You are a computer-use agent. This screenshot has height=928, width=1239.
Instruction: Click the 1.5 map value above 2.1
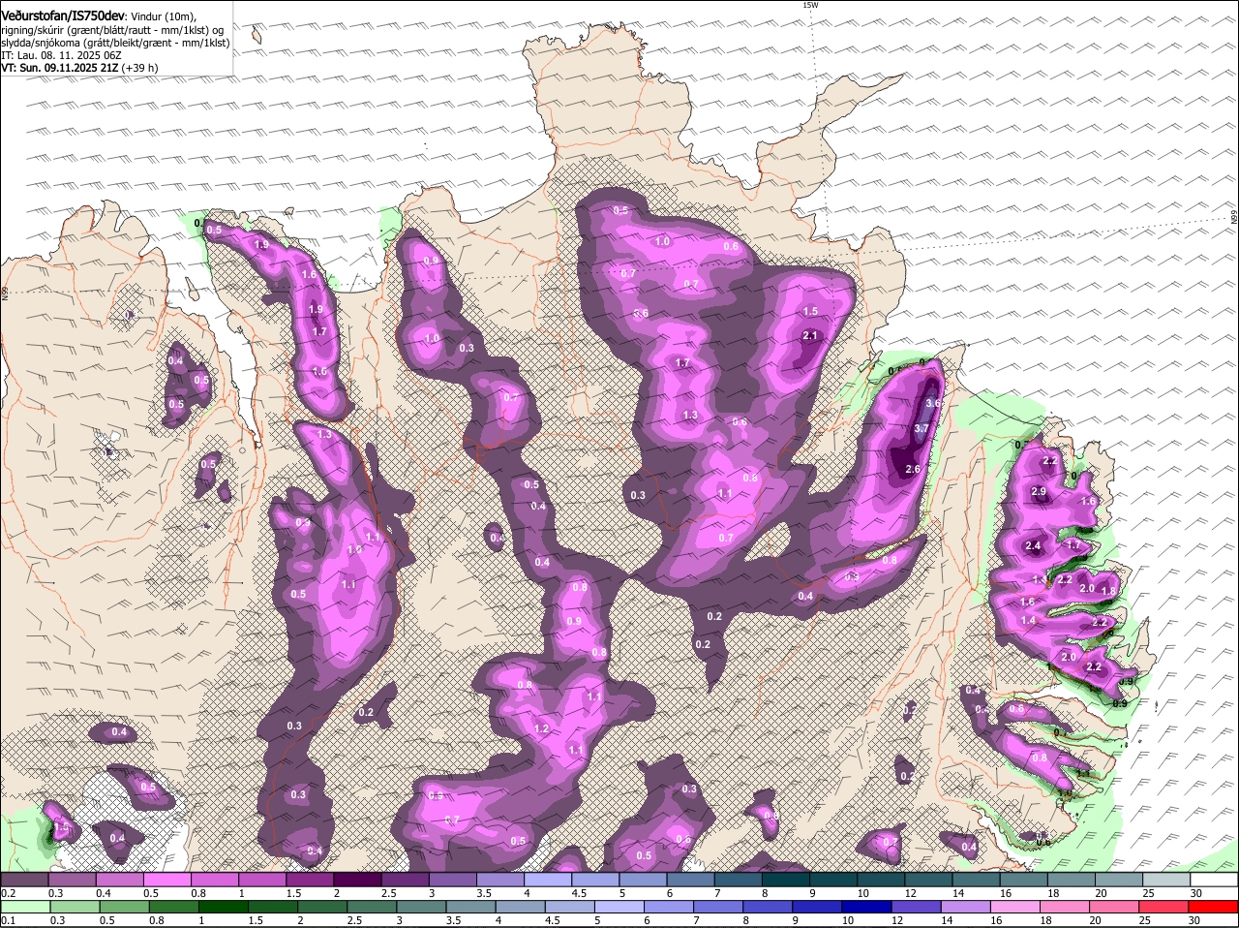(x=810, y=312)
